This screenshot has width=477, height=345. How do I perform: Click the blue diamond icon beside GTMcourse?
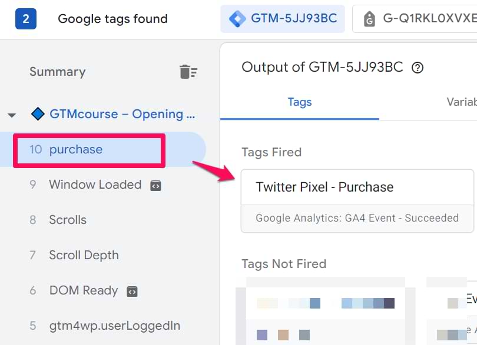tap(38, 114)
